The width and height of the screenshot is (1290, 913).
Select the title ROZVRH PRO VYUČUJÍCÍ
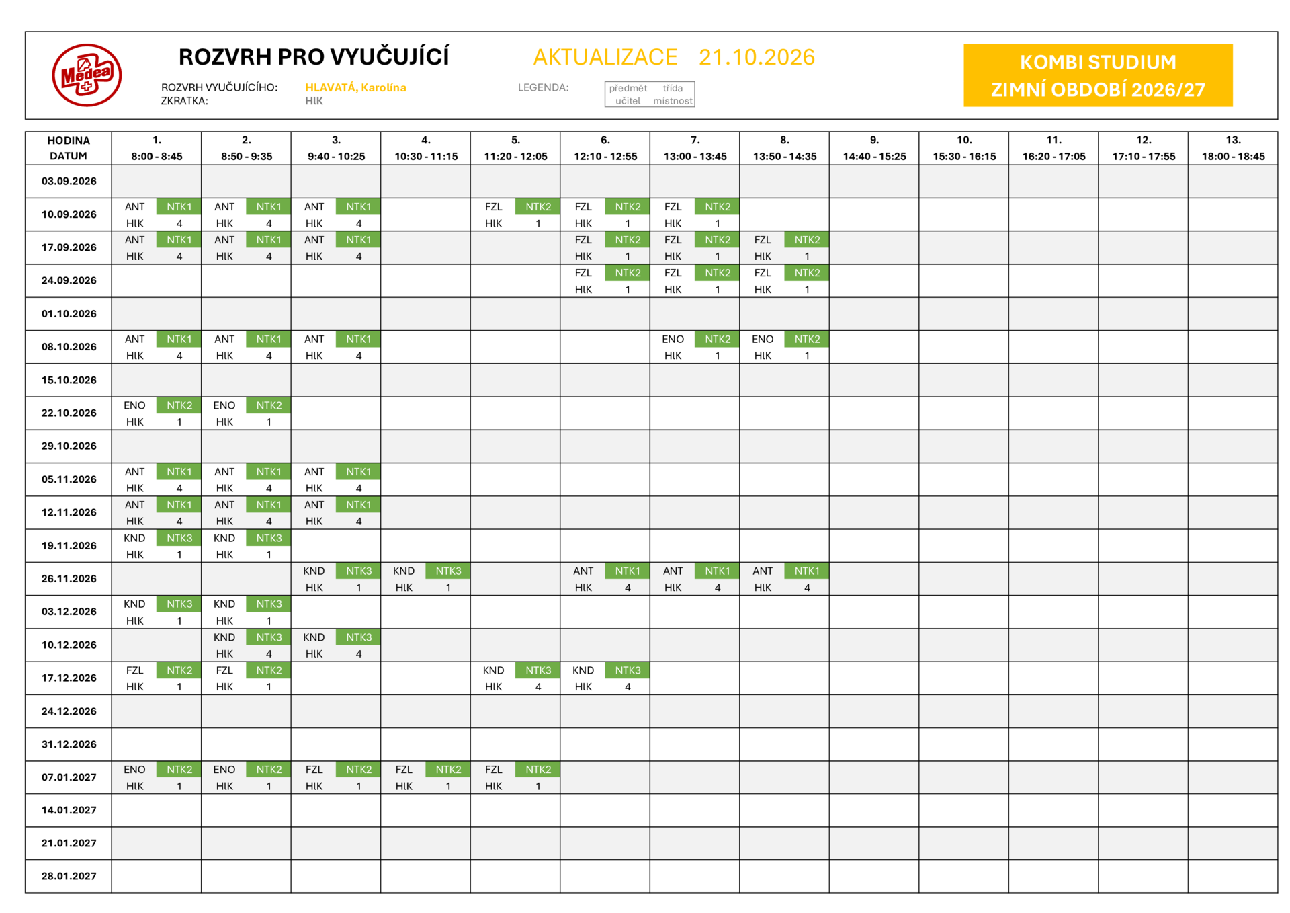pos(314,57)
